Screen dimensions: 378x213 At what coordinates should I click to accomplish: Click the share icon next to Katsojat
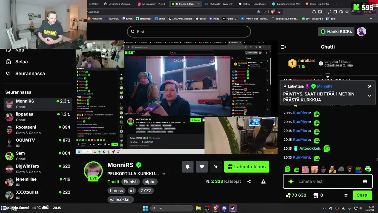pos(249,181)
